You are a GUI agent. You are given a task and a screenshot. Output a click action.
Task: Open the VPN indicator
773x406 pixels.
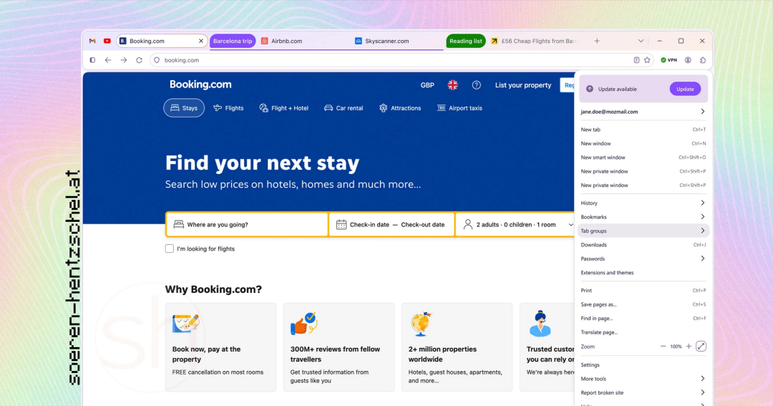[669, 60]
